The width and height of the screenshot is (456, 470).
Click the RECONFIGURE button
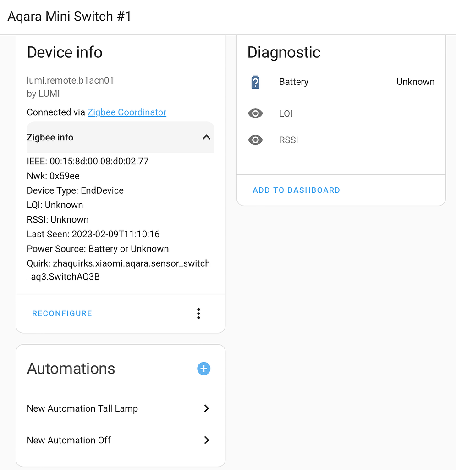(x=62, y=313)
